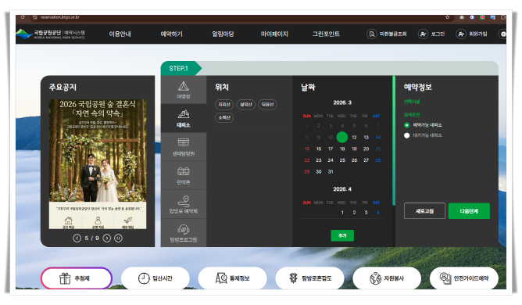Open the 추첨제 lottery gift shortcut
Viewport: 522px width, 305px height.
coord(77,278)
